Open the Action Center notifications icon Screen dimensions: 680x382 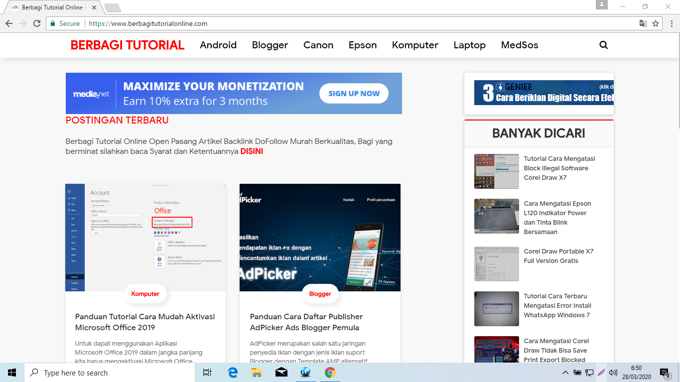tap(665, 373)
